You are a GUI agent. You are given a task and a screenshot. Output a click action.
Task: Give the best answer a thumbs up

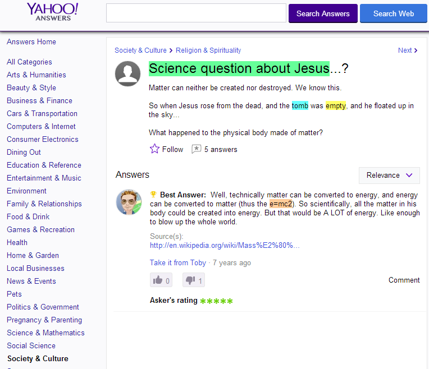161,280
